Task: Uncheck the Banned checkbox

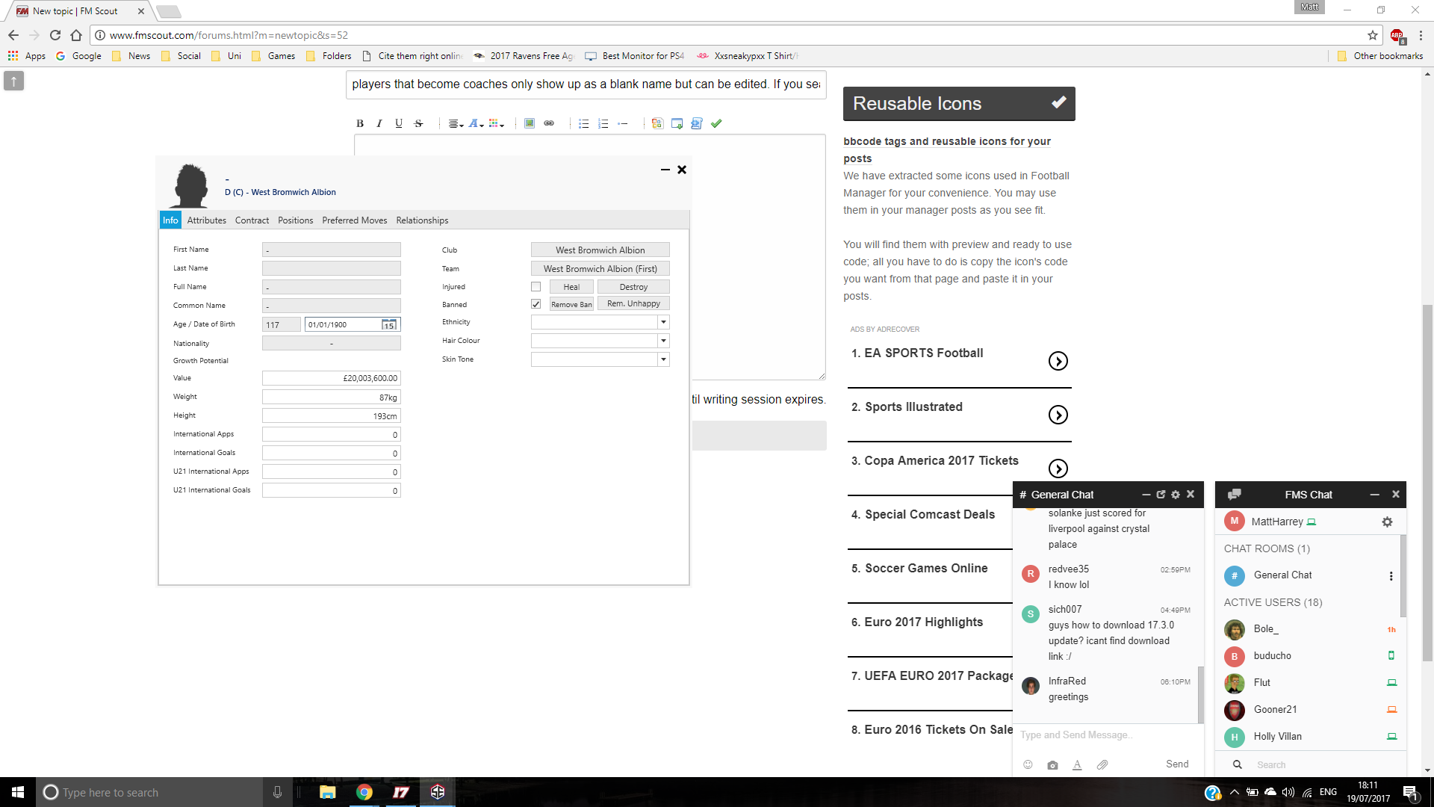Action: [536, 304]
